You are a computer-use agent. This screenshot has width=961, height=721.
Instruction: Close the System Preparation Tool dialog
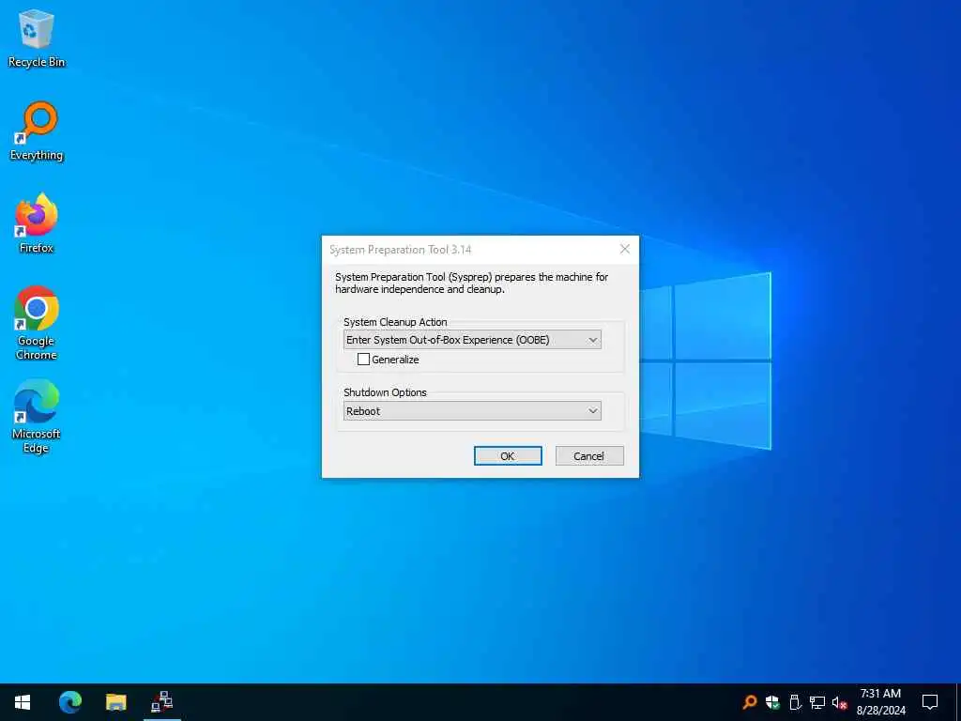coord(624,249)
